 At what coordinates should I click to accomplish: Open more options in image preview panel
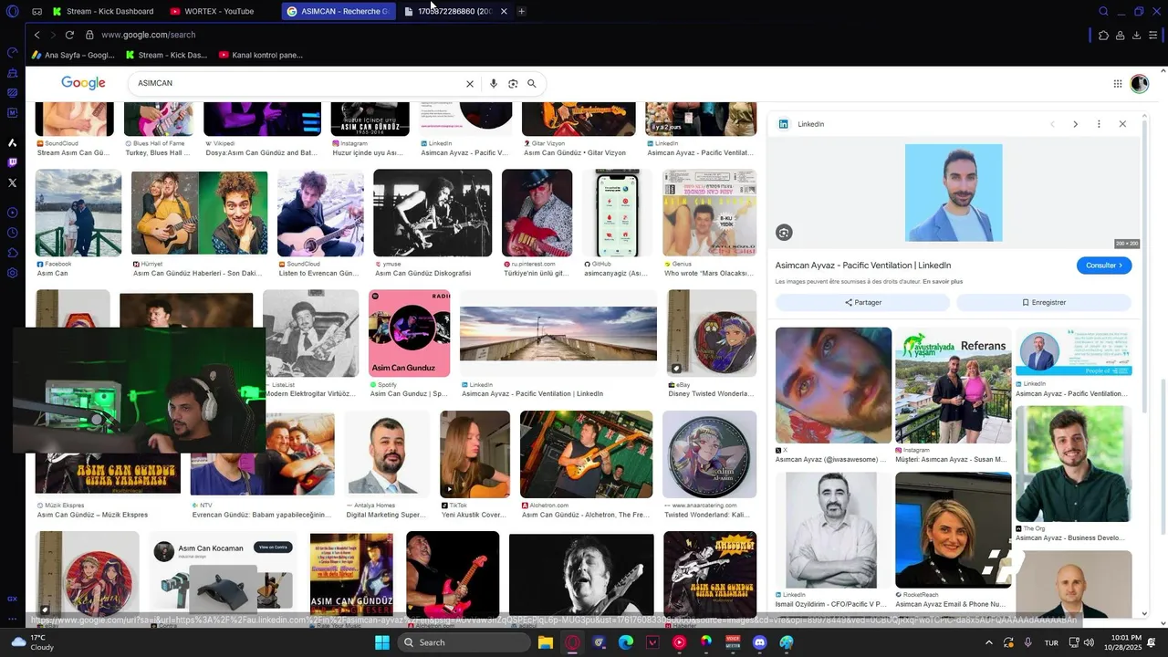coord(1099,124)
